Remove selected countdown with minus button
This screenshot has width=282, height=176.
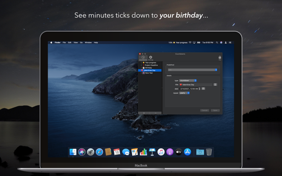click(155, 113)
